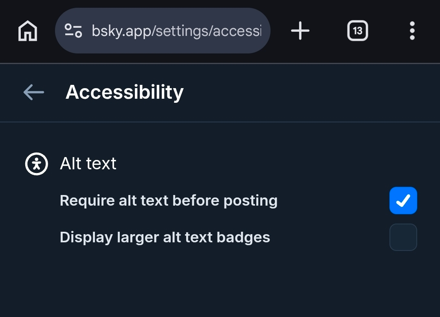Enable Display larger alt text badges checkbox

(x=403, y=237)
